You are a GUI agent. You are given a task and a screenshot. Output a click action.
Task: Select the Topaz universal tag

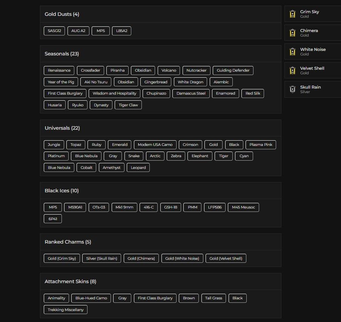(76, 145)
